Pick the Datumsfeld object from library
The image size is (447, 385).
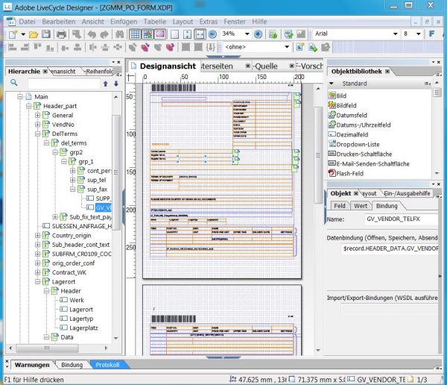point(352,115)
